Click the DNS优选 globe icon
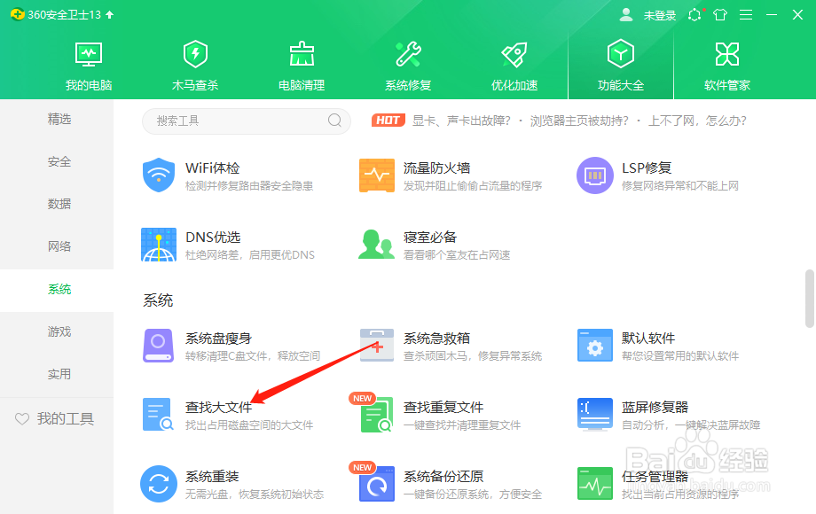 coord(159,245)
